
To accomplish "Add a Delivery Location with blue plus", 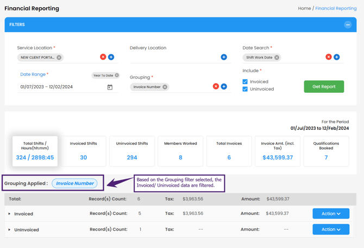I will pyautogui.click(x=224, y=57).
